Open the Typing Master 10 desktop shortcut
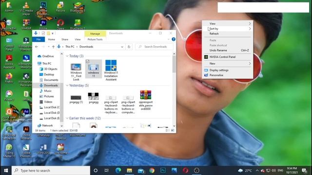The width and height of the screenshot is (312, 175). (9, 151)
